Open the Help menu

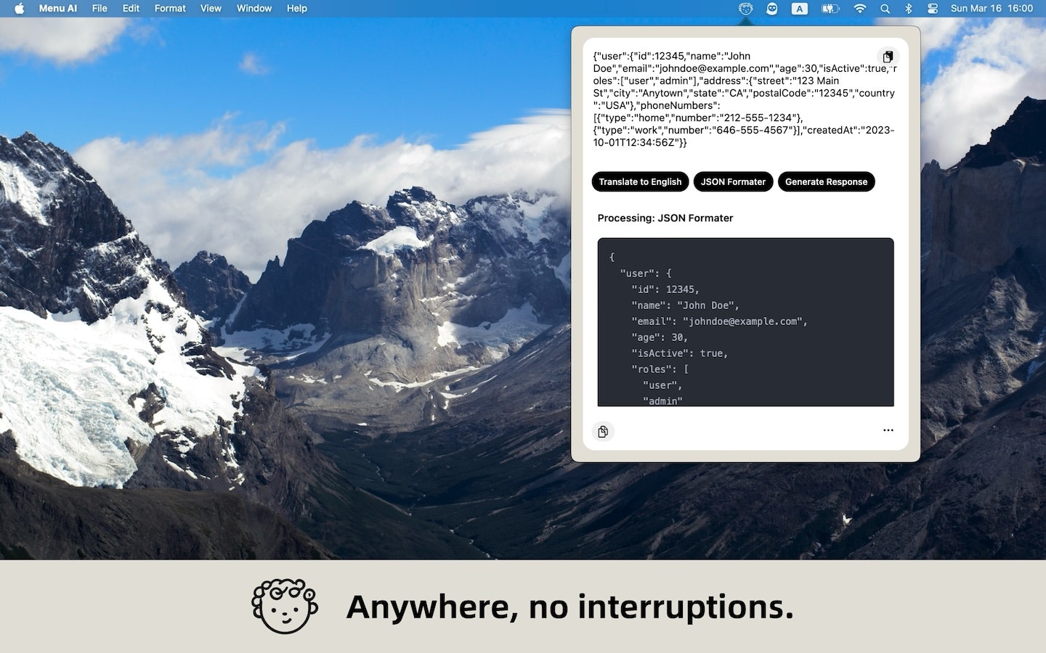(297, 9)
